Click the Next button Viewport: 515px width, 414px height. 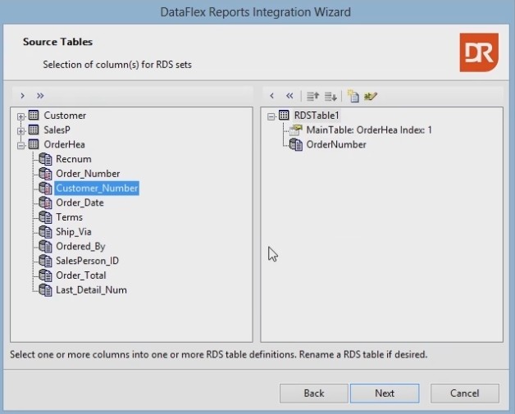point(385,394)
